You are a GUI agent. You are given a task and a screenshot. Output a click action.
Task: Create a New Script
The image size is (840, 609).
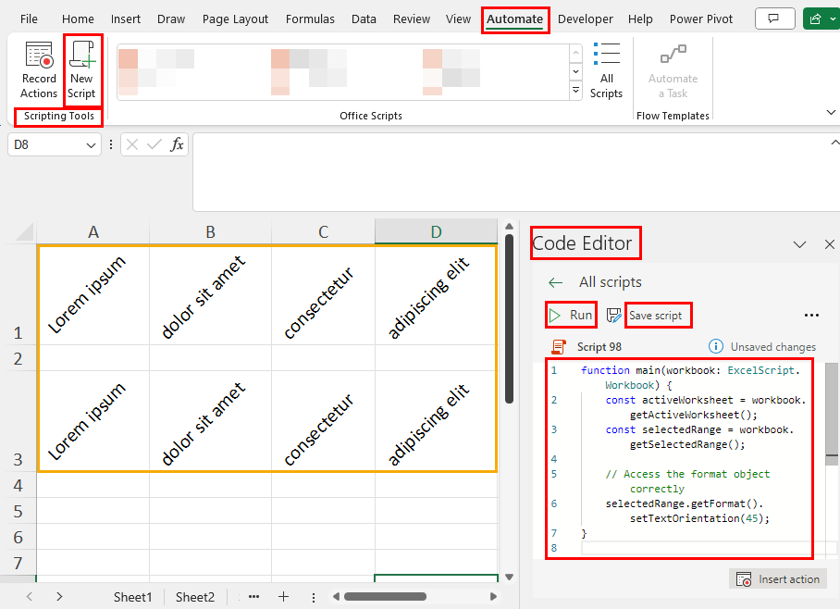click(81, 70)
